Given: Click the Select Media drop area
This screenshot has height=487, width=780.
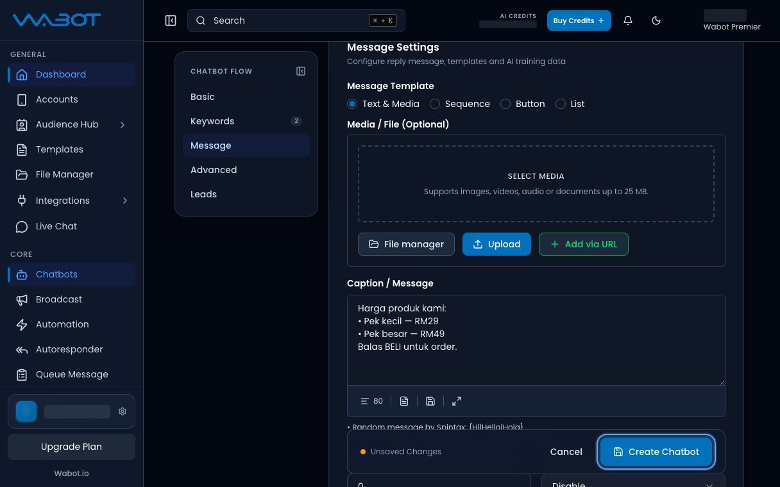Looking at the screenshot, I should coord(536,184).
